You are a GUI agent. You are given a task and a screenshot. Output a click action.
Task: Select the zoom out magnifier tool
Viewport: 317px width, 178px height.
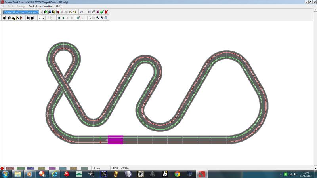pyautogui.click(x=102, y=18)
